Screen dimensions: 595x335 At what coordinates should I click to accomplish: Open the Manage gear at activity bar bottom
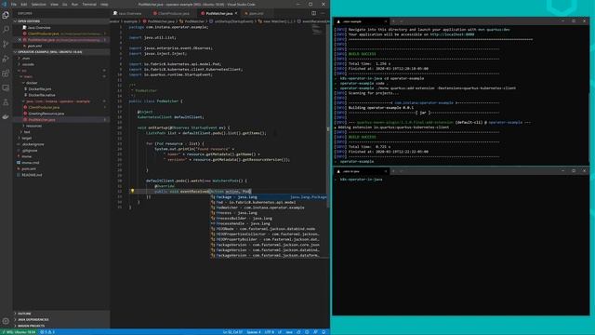pos(6,321)
